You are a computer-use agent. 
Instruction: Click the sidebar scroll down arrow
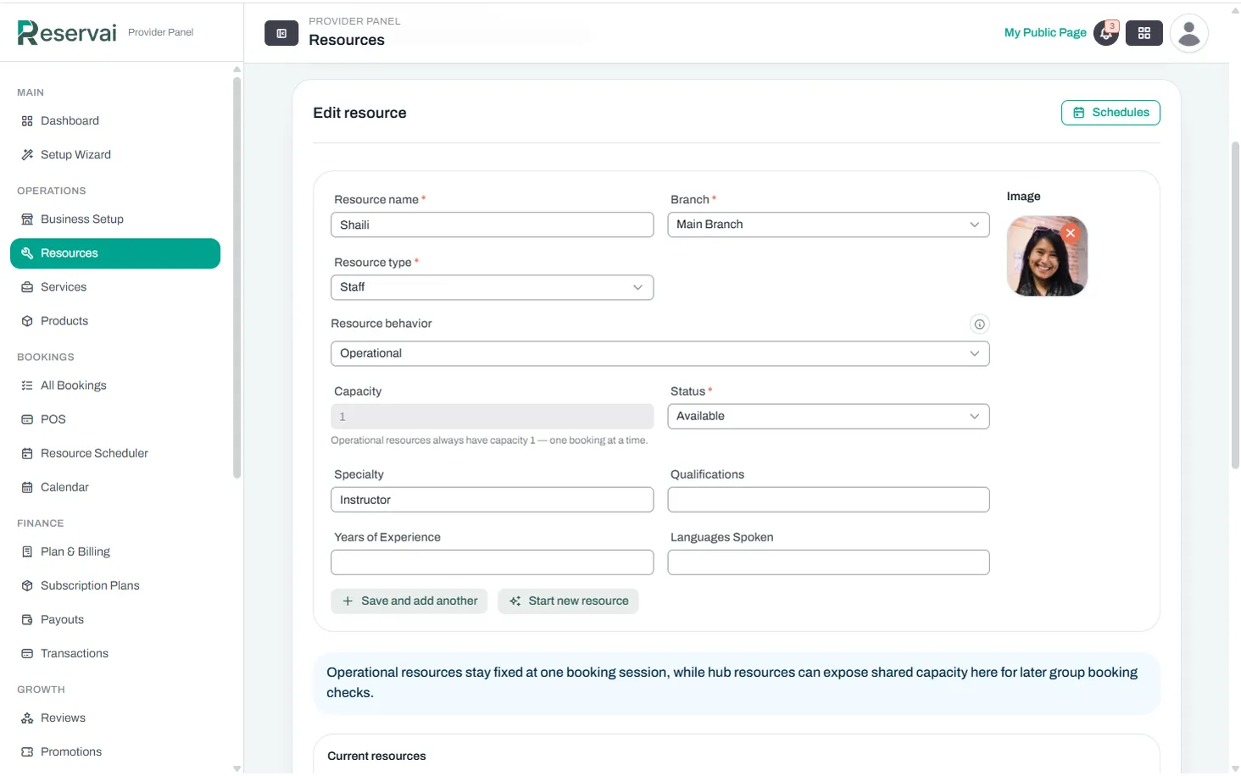click(x=237, y=769)
